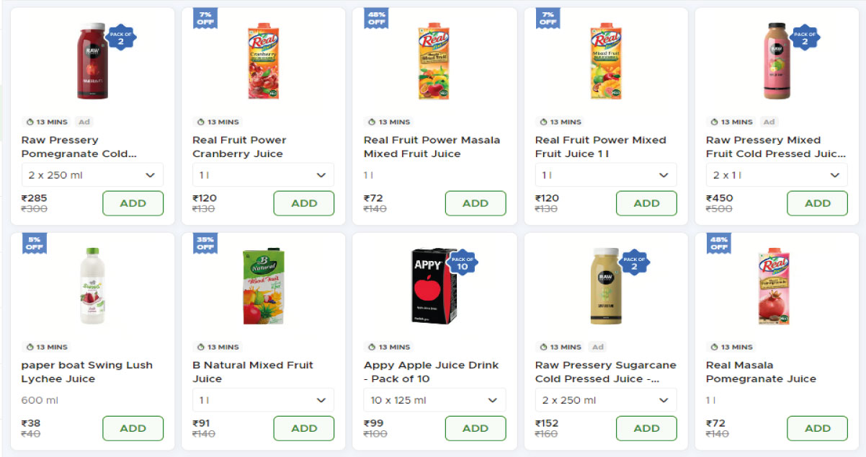Click the 7% OFF badge on Real Cranberry Juice

tap(205, 18)
